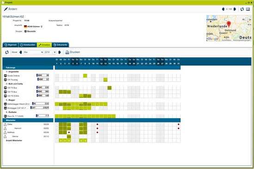The width and height of the screenshot is (254, 169).
Task: Click Werner's green assignment on day 4
Action: 69,136
